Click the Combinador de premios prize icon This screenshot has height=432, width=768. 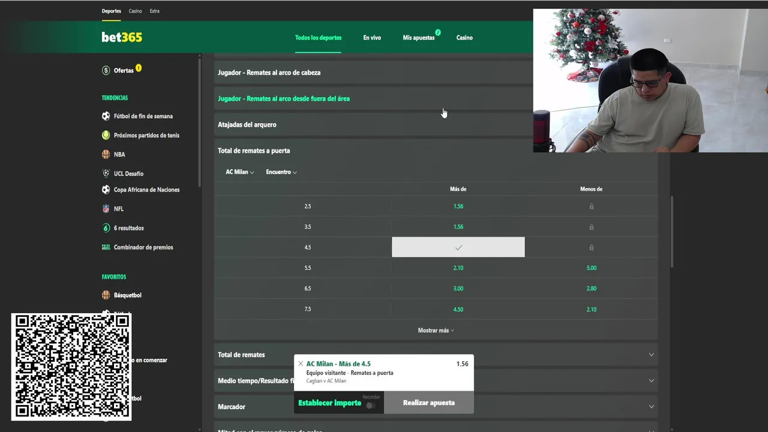[106, 247]
